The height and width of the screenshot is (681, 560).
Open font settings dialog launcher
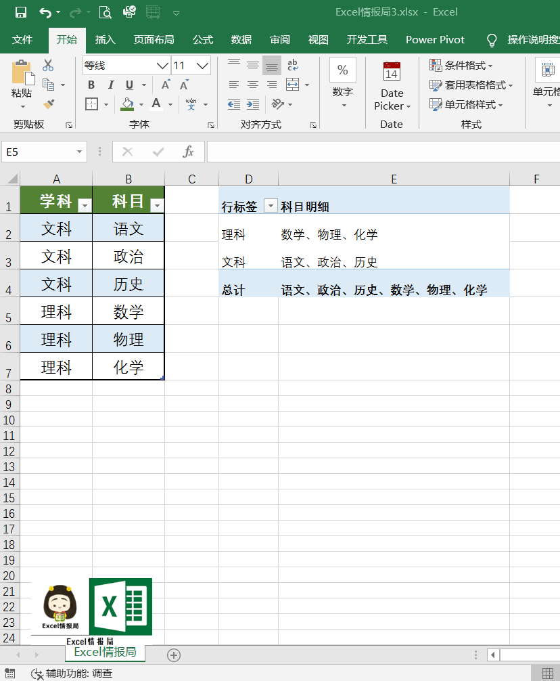[211, 125]
